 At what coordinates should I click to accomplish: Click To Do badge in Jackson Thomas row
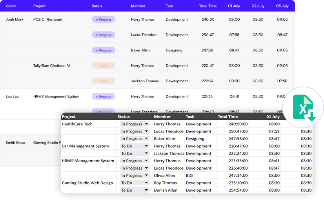[103, 81]
